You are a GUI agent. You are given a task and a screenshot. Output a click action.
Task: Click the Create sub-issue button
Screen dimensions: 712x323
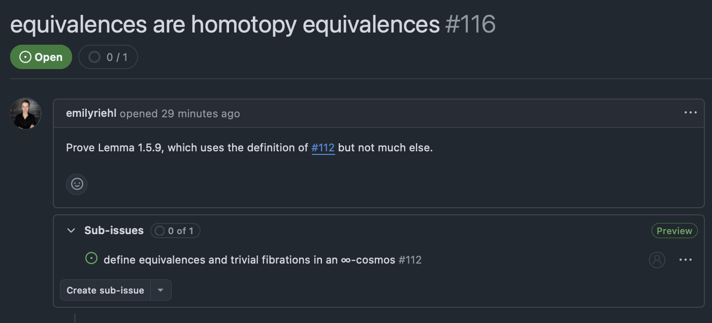click(x=106, y=290)
